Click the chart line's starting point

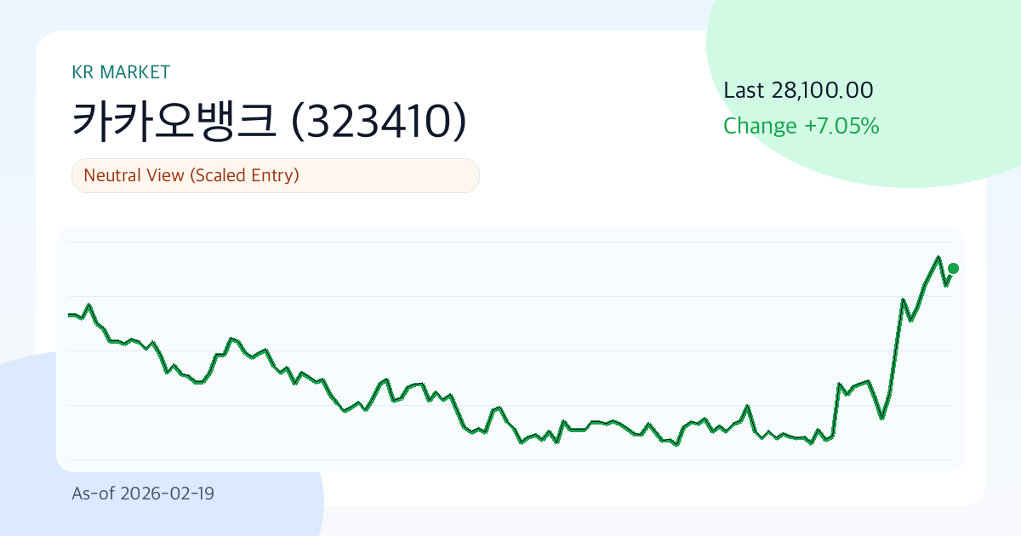[70, 315]
